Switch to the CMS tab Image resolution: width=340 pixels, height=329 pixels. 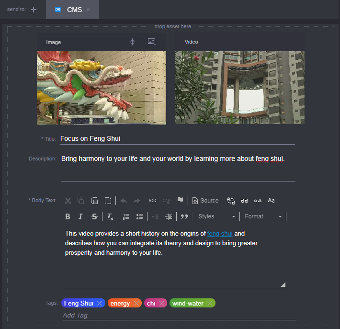(72, 10)
